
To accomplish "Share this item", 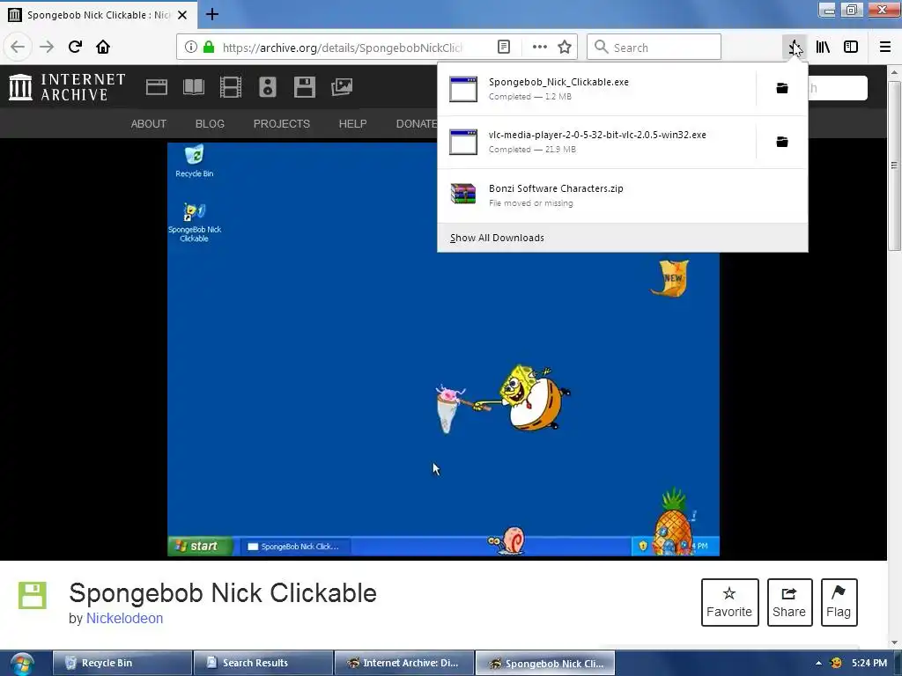I will point(789,602).
